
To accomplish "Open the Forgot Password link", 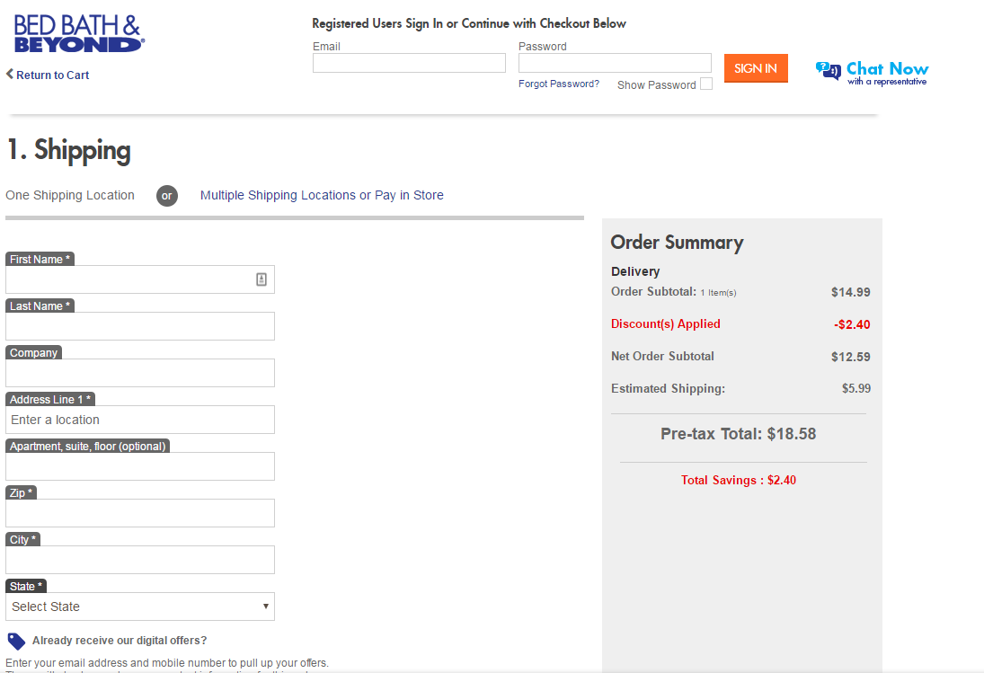I will 559,84.
